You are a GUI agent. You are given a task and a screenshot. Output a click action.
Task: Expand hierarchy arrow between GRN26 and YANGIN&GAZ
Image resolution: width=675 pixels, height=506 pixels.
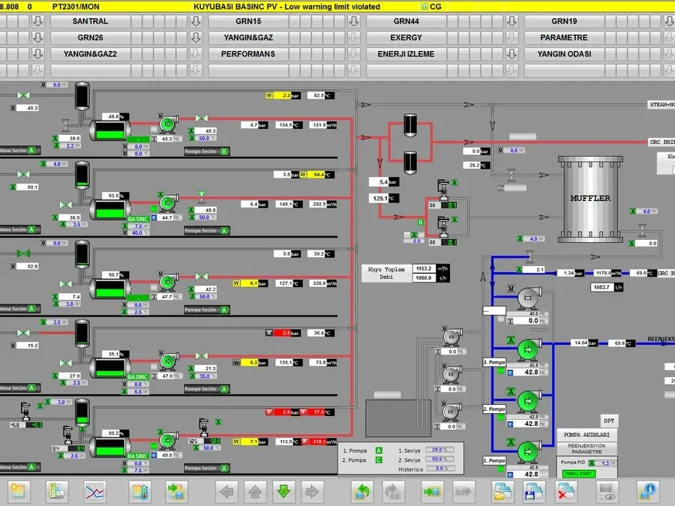(x=196, y=37)
